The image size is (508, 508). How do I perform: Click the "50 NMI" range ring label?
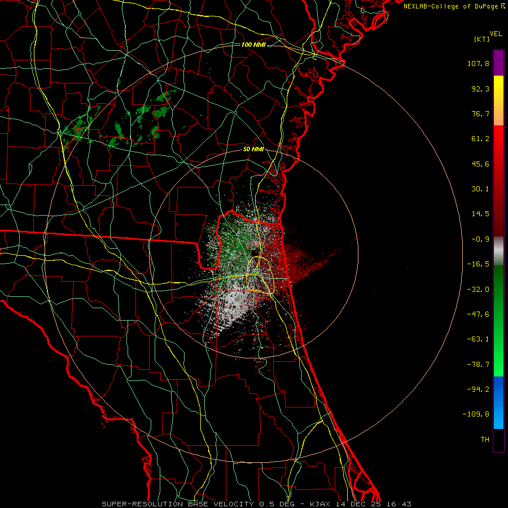coord(253,150)
